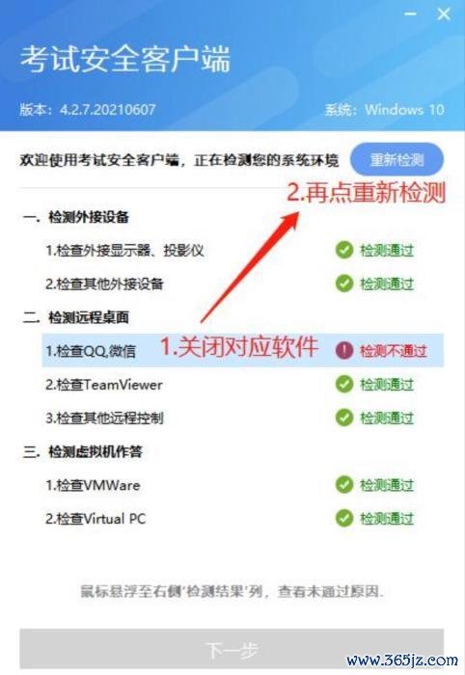
Task: Select the highlighted 检查QQ,微信 row
Action: pos(243,350)
